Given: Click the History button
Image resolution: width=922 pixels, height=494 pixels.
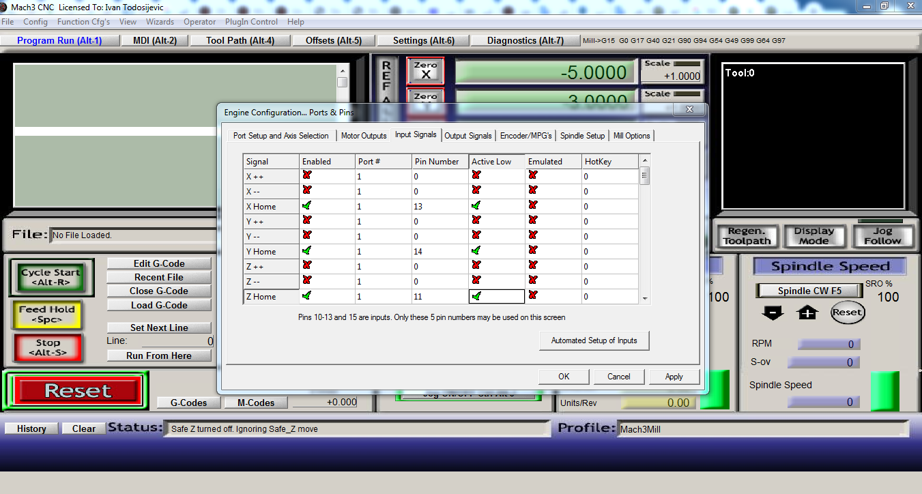Looking at the screenshot, I should click(x=31, y=428).
